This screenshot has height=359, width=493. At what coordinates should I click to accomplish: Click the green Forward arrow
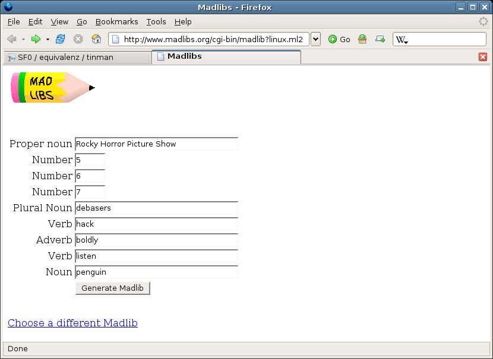point(36,39)
